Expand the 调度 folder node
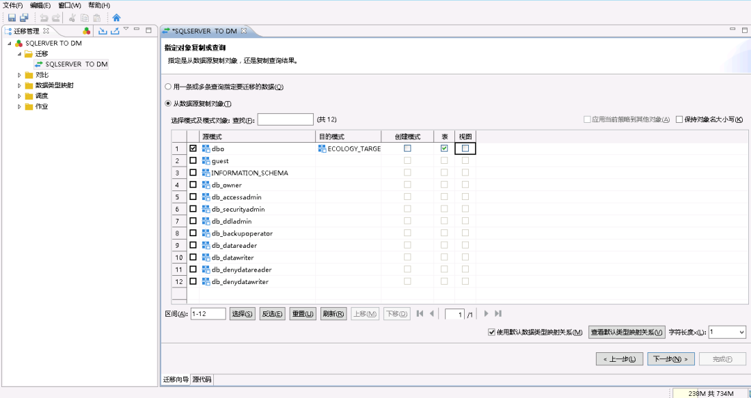Screen dimensions: 751x398 20,96
